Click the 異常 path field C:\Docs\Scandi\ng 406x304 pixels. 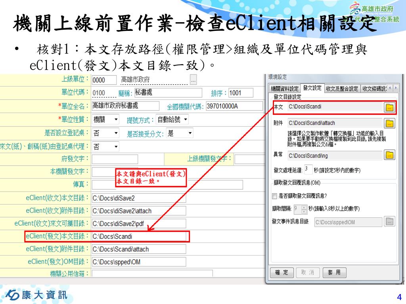pyautogui.click(x=335, y=156)
